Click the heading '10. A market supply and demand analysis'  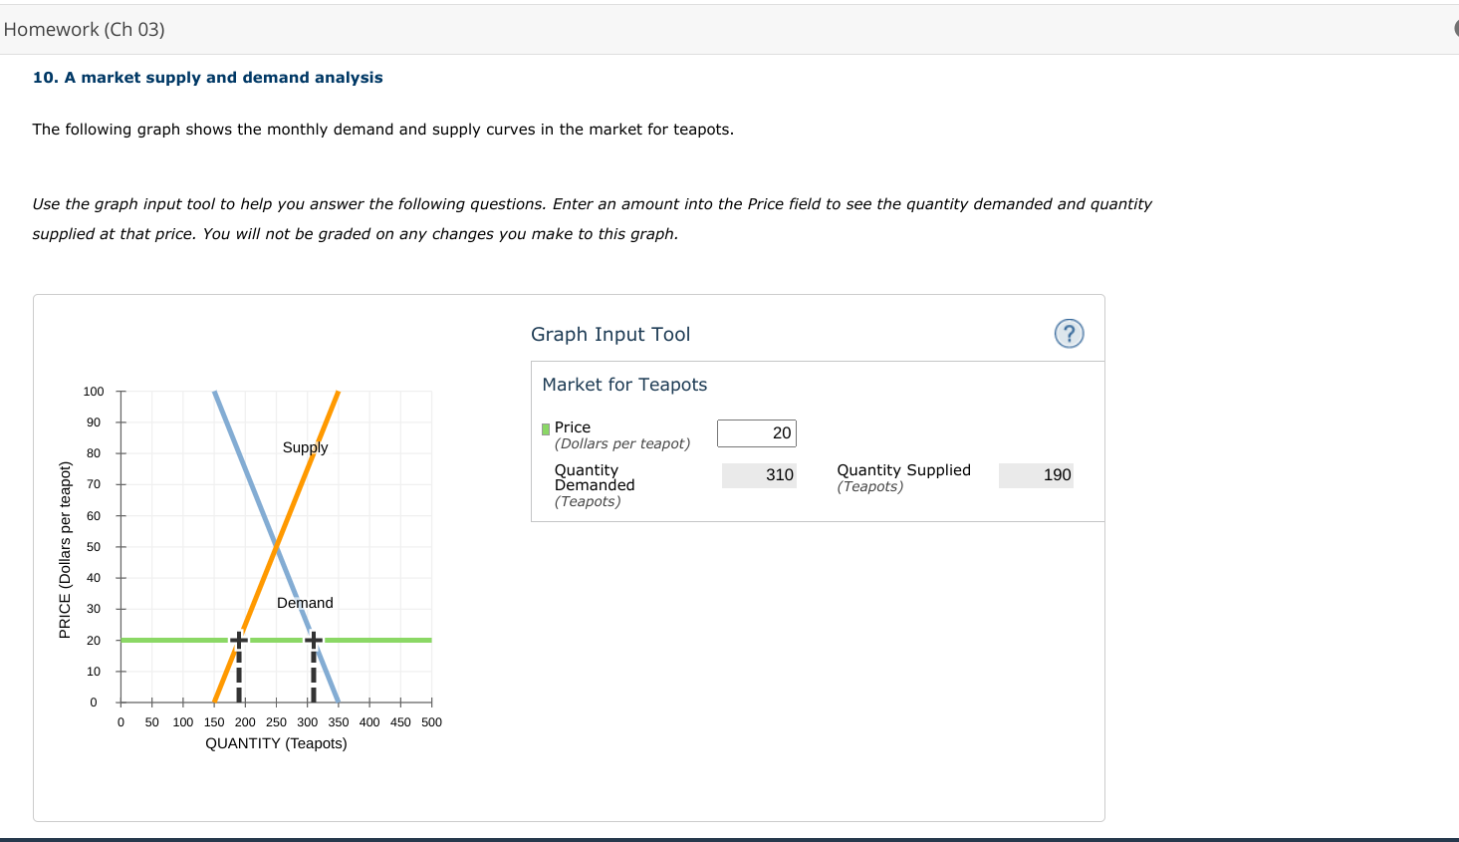pyautogui.click(x=207, y=77)
